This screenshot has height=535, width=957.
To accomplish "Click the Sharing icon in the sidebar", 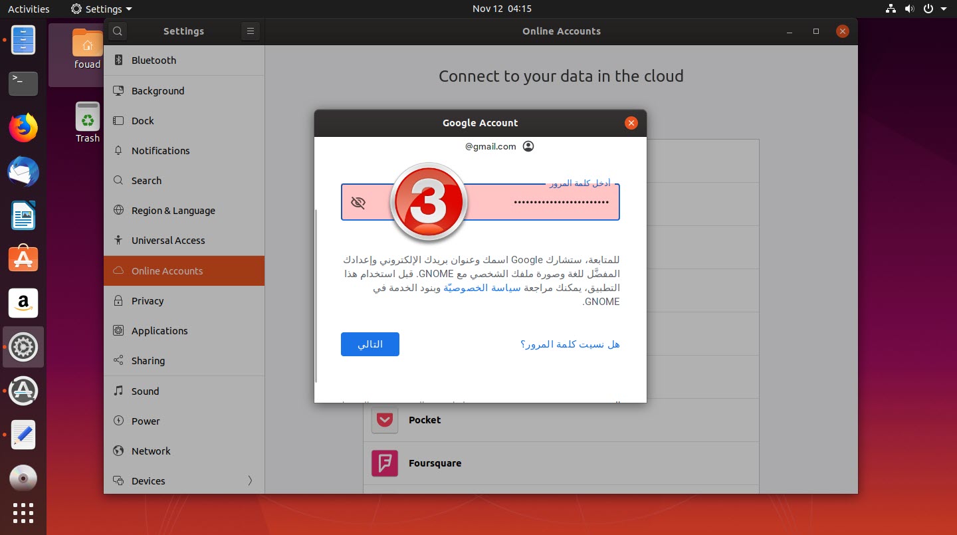I will click(118, 361).
